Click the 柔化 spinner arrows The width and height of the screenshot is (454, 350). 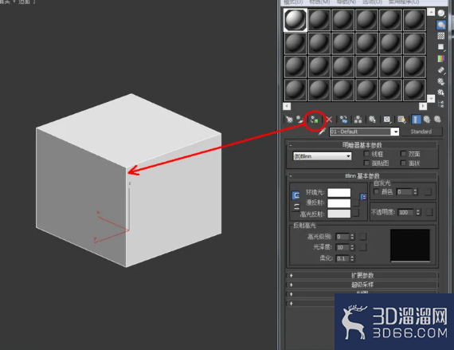[352, 258]
